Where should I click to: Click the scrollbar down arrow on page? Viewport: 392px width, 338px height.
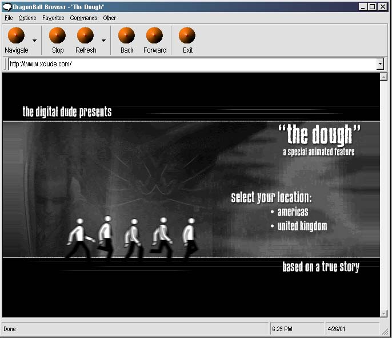(x=383, y=313)
